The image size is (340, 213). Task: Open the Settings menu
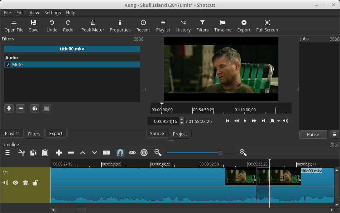tap(52, 13)
